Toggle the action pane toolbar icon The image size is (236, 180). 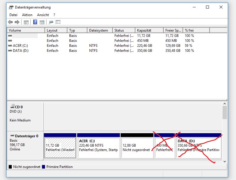coord(42,22)
